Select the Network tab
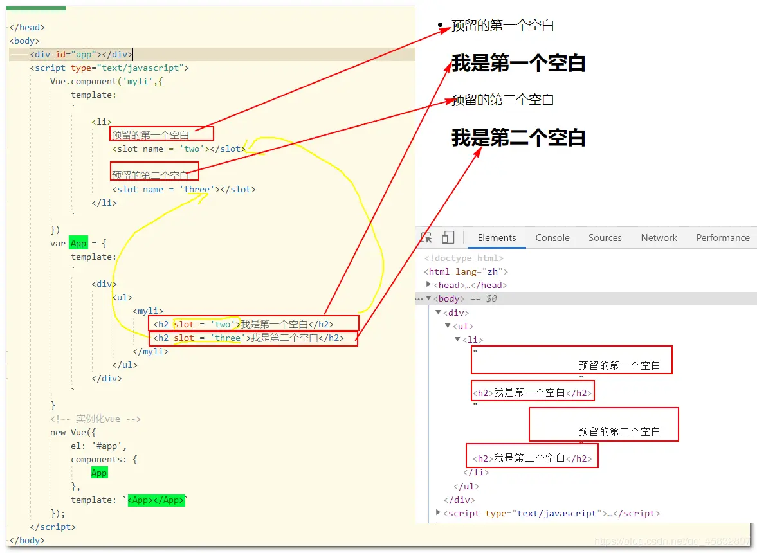 coord(659,237)
